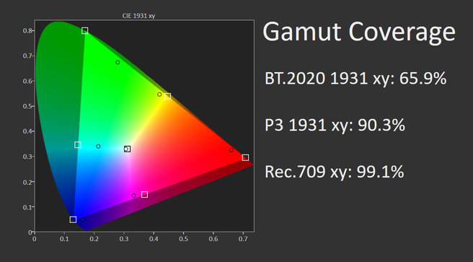Click the 0.5 label on the vertical axis
The width and height of the screenshot is (473, 262).
(27, 106)
